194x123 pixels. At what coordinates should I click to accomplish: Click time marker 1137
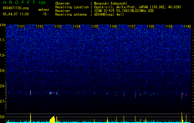pos(132,26)
